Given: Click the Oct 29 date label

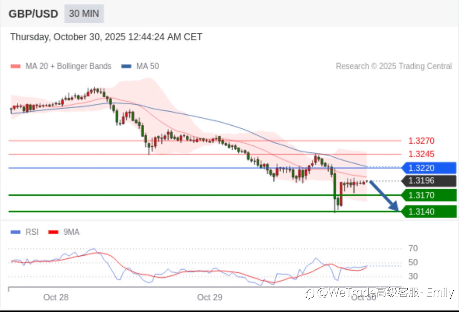Looking at the screenshot, I should (x=210, y=297).
